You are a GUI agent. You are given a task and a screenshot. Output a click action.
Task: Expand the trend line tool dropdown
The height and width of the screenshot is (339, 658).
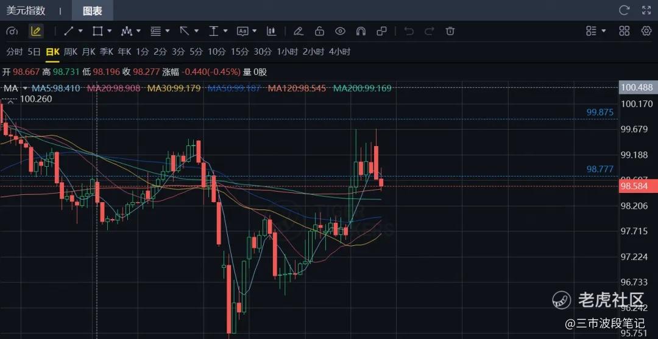80,31
